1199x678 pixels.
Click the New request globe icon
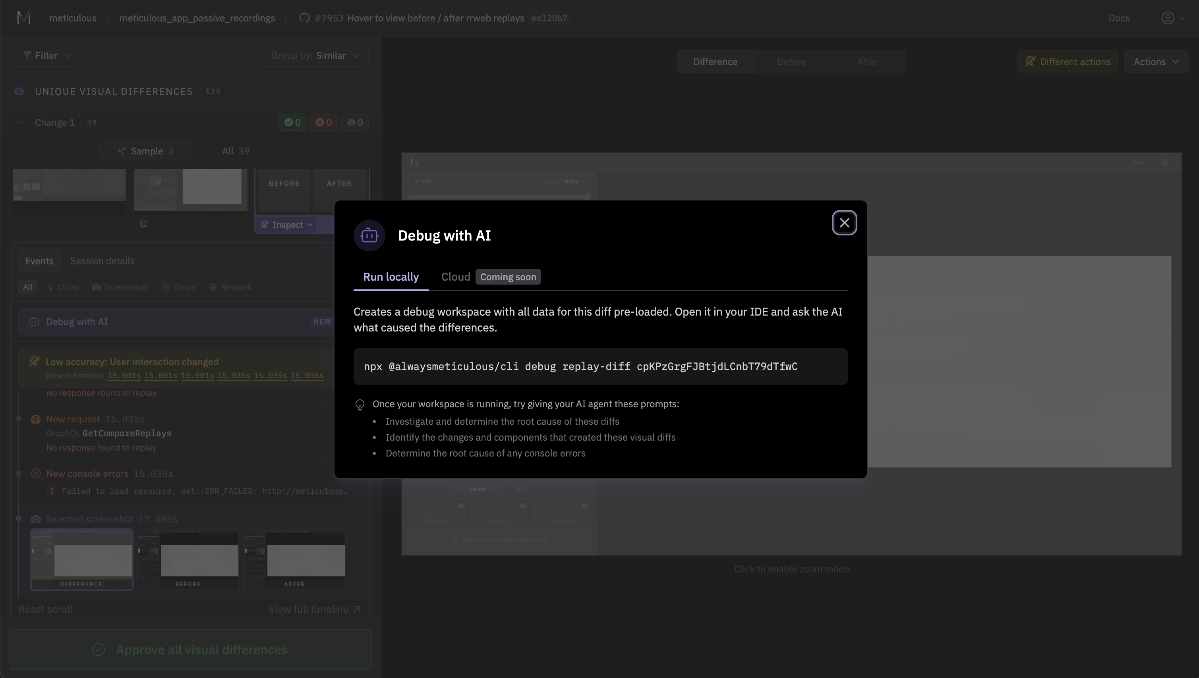coord(35,420)
